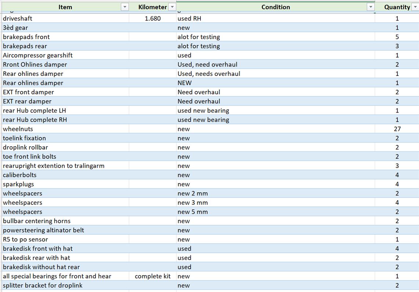Screen dimensions: 419x292
Task: Select the wheelnuts quantity cell showing 27
Action: click(397, 129)
